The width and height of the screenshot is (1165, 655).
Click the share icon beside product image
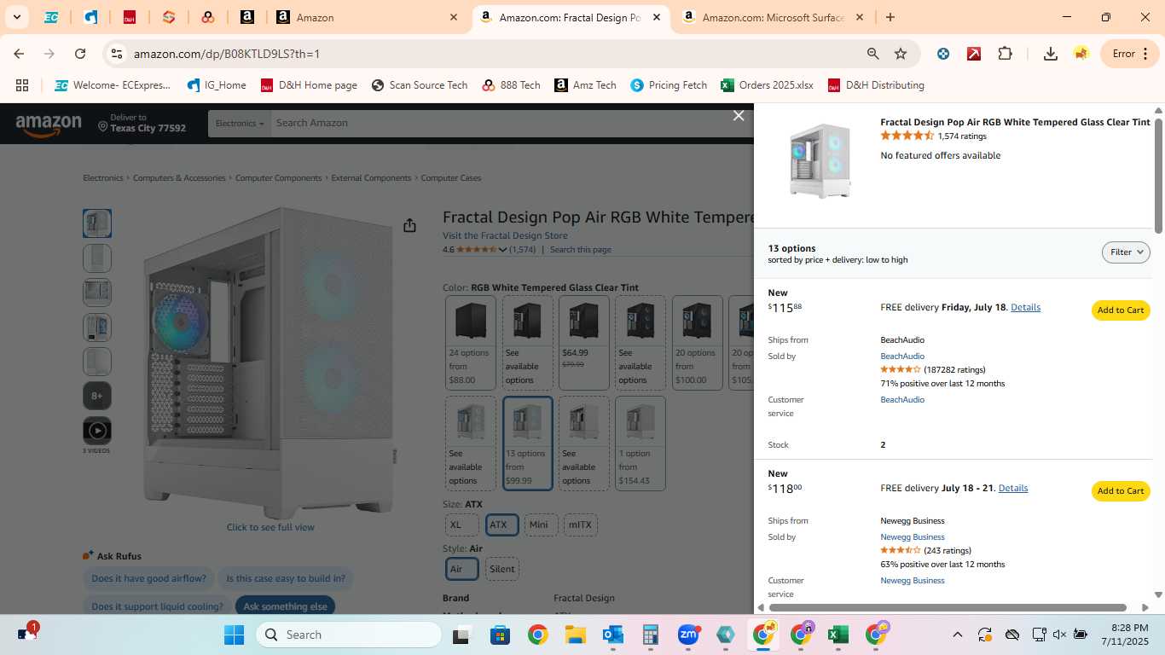click(409, 225)
